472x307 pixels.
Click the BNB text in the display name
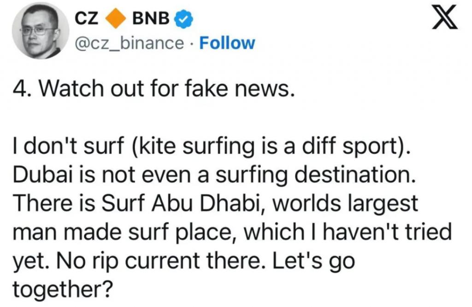click(x=151, y=19)
